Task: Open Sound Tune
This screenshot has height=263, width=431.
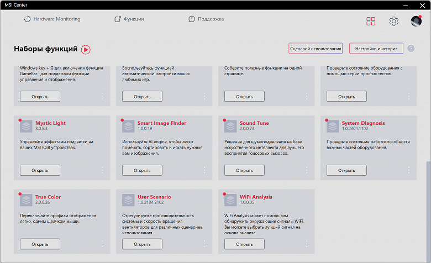Action: coord(244,170)
